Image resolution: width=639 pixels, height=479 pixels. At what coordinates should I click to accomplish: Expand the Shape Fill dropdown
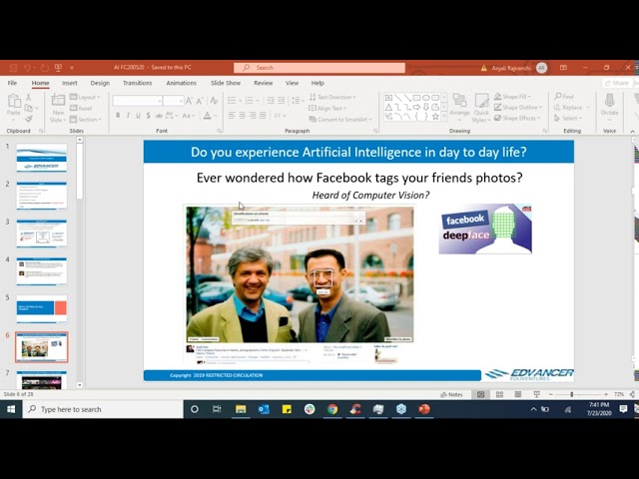pyautogui.click(x=516, y=97)
